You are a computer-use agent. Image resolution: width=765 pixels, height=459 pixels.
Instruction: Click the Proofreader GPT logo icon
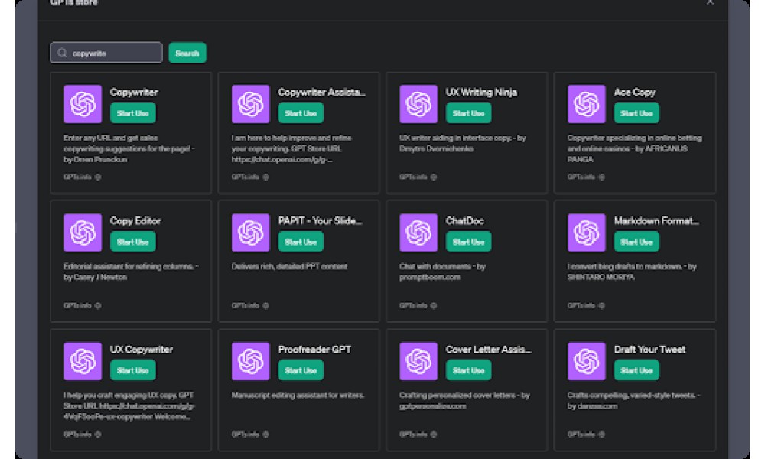[x=251, y=361]
